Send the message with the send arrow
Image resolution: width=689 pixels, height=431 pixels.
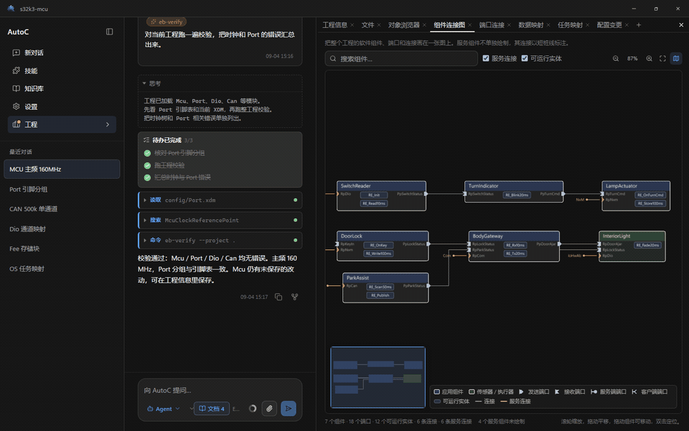tap(289, 409)
